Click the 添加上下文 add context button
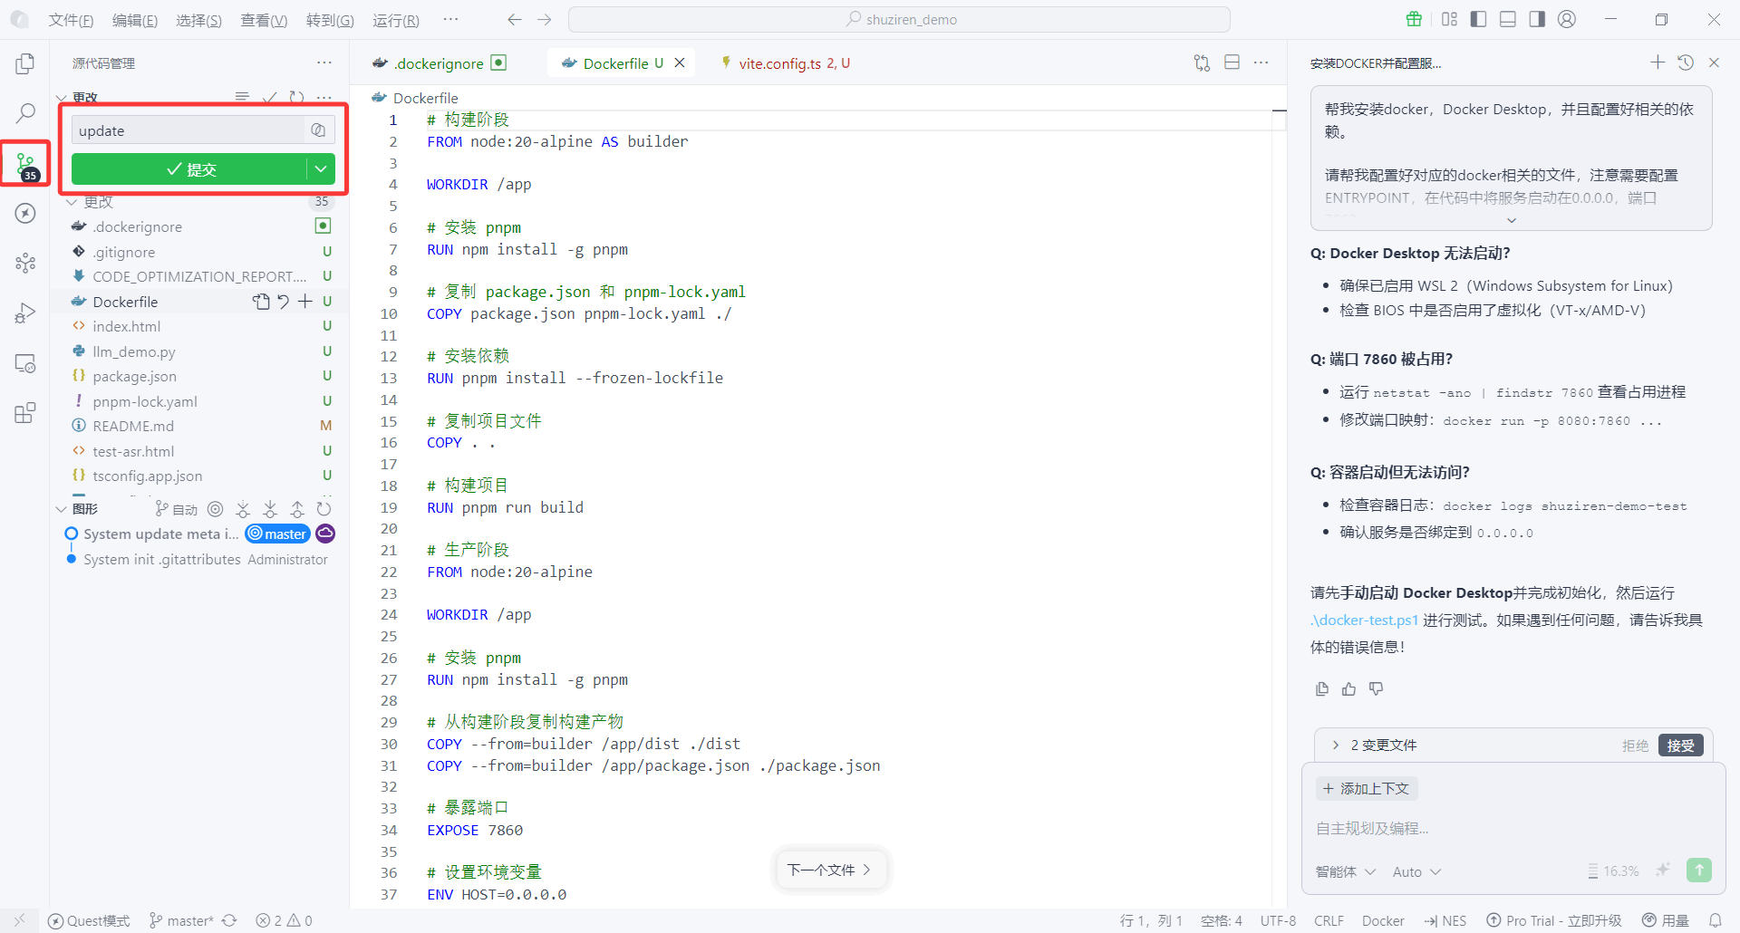The width and height of the screenshot is (1740, 933). tap(1367, 788)
